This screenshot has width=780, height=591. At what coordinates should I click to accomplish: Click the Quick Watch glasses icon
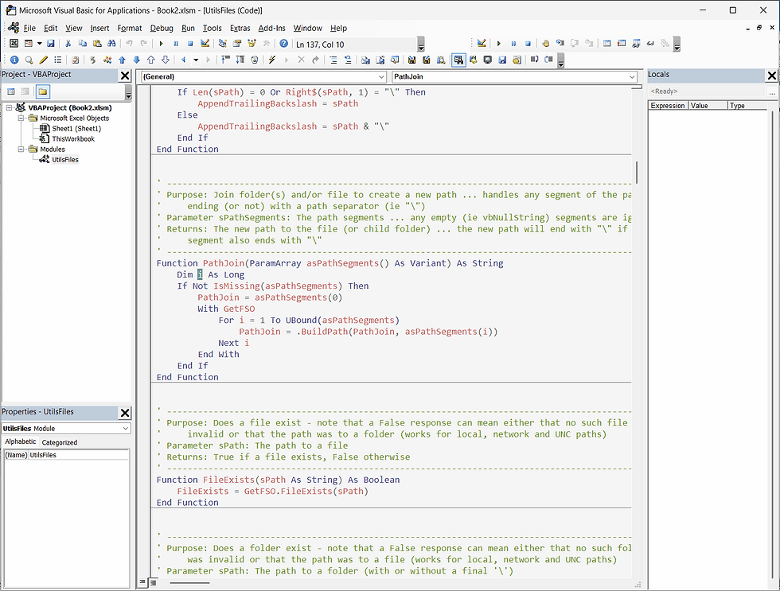650,44
